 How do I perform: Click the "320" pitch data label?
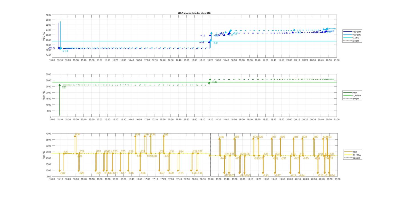pyautogui.click(x=64, y=87)
